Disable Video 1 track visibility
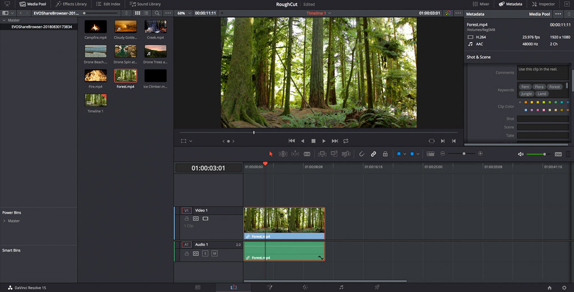The width and height of the screenshot is (574, 292). pos(205,219)
